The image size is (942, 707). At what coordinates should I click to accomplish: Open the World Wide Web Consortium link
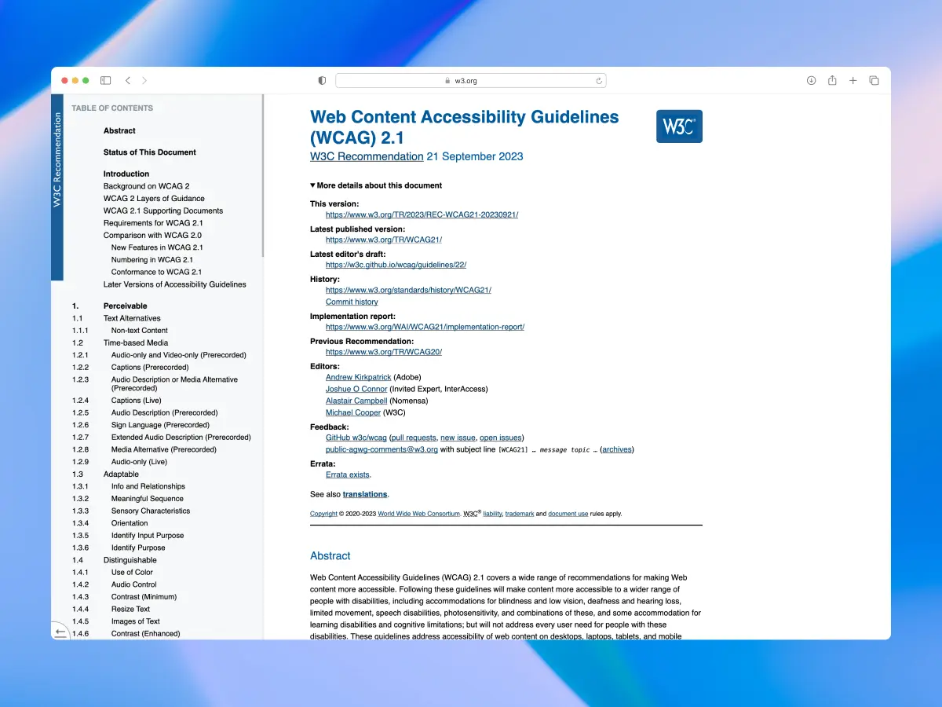418,514
